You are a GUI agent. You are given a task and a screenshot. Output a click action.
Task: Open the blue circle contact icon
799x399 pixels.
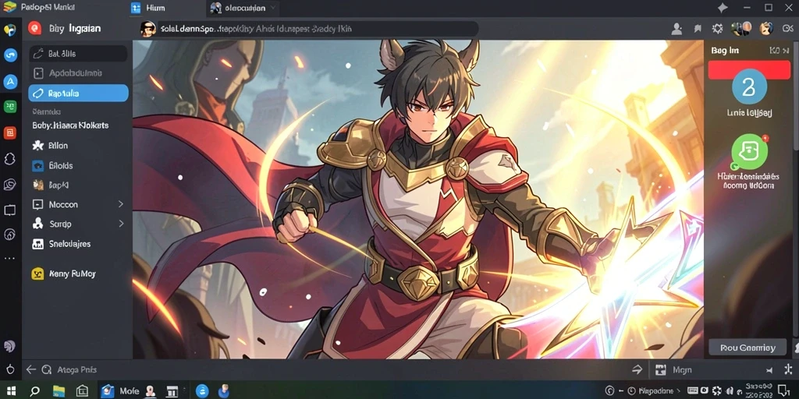pos(749,87)
